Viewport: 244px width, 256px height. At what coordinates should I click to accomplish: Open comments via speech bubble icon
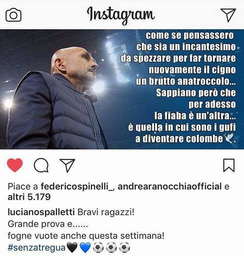pos(41,165)
